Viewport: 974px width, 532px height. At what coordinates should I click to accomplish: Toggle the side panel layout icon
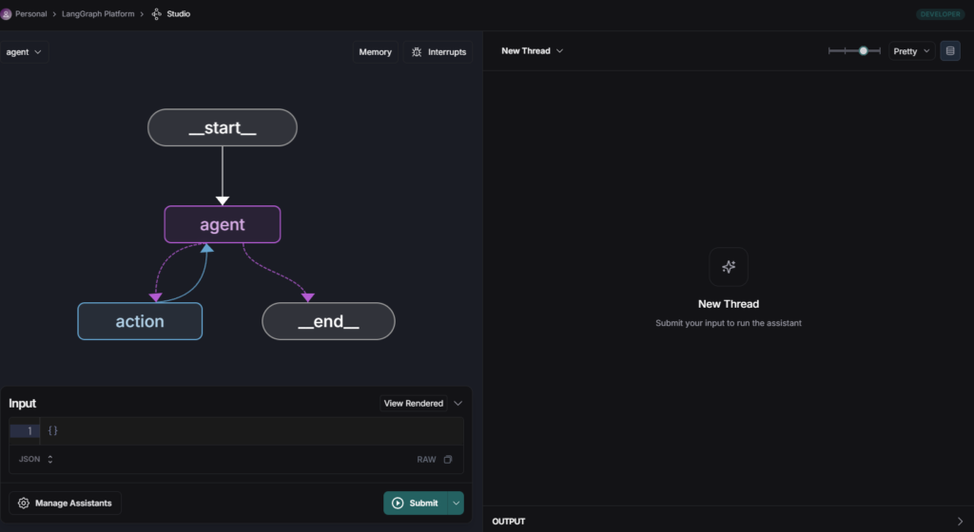pos(950,51)
